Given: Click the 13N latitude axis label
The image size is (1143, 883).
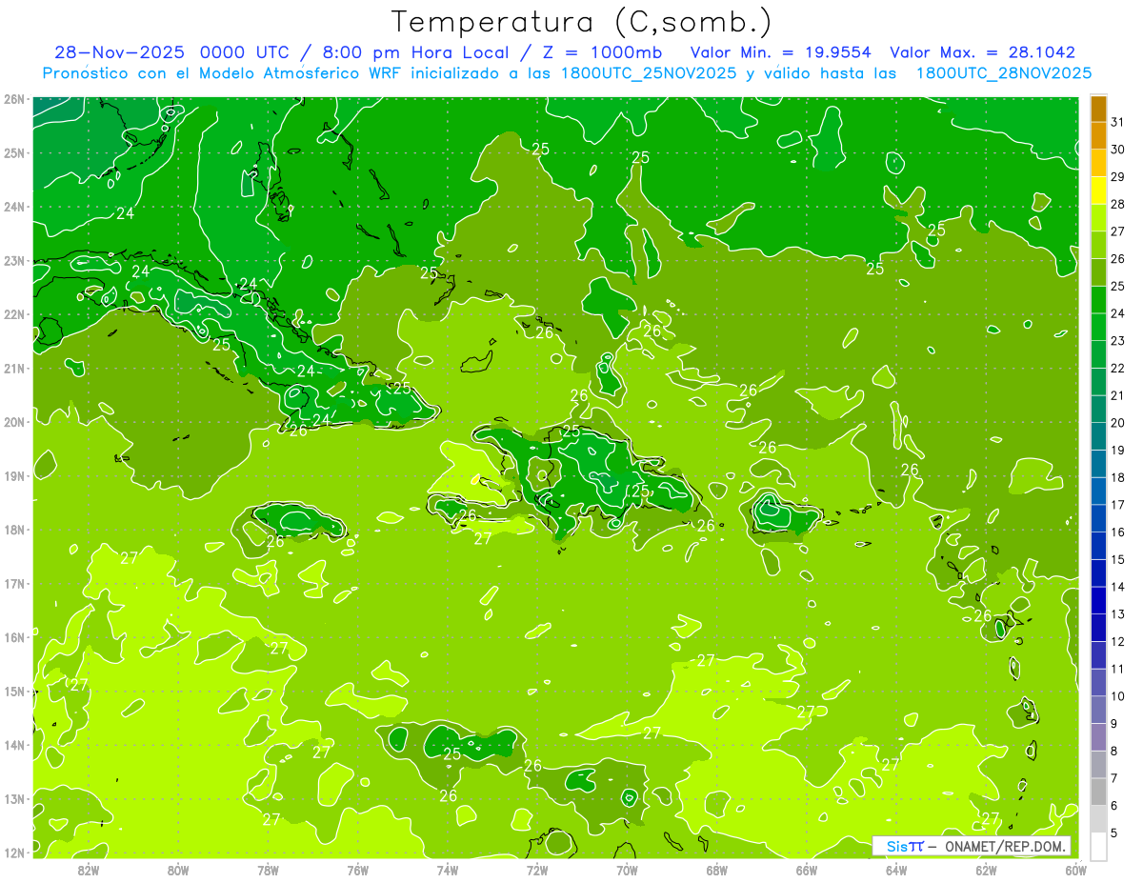Looking at the screenshot, I should click(x=13, y=799).
